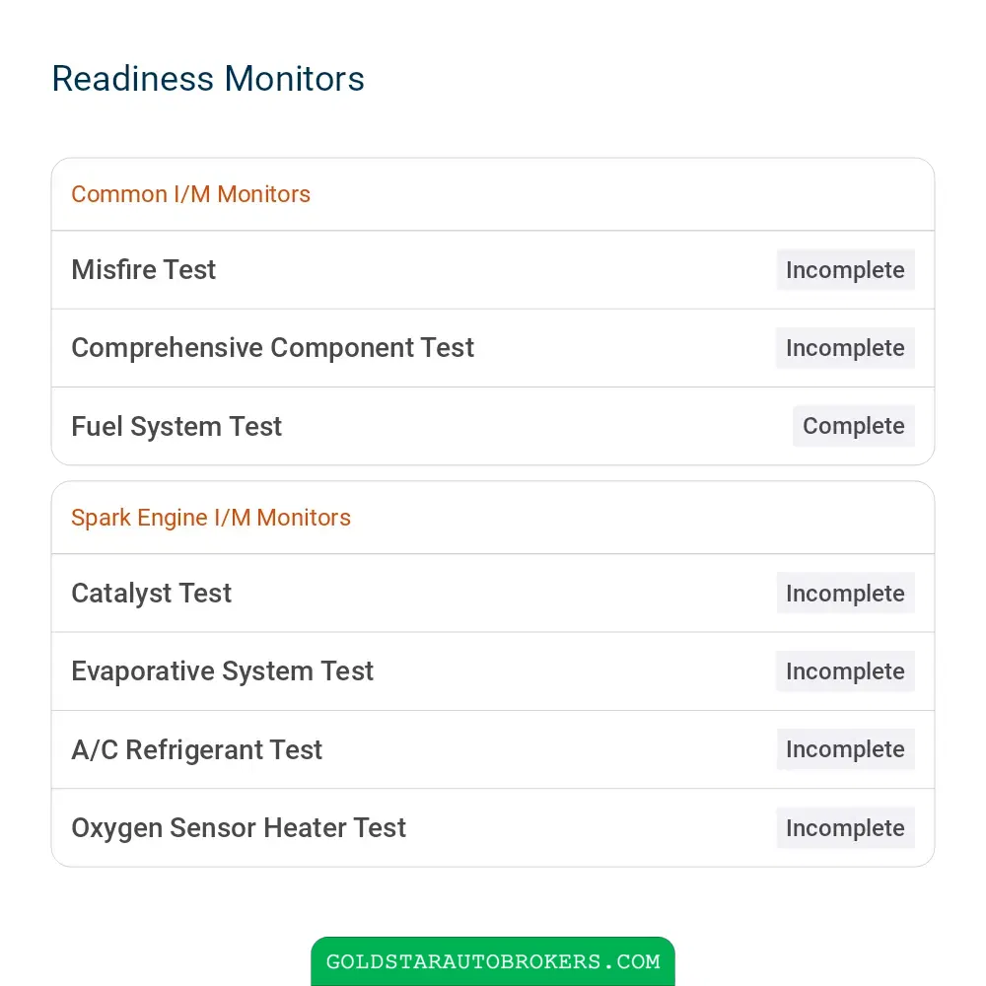
Task: Select the Comprehensive Component Test row label
Action: coord(272,348)
